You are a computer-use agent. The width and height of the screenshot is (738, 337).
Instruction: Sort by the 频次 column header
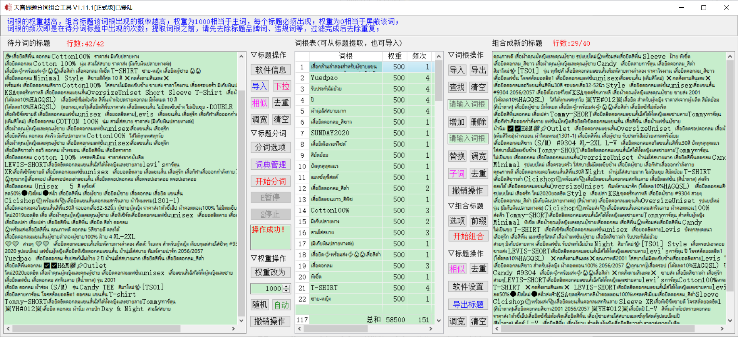[419, 56]
